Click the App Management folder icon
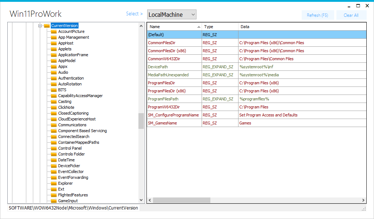Image resolution: width=374 pixels, height=219 pixels. pyautogui.click(x=54, y=37)
